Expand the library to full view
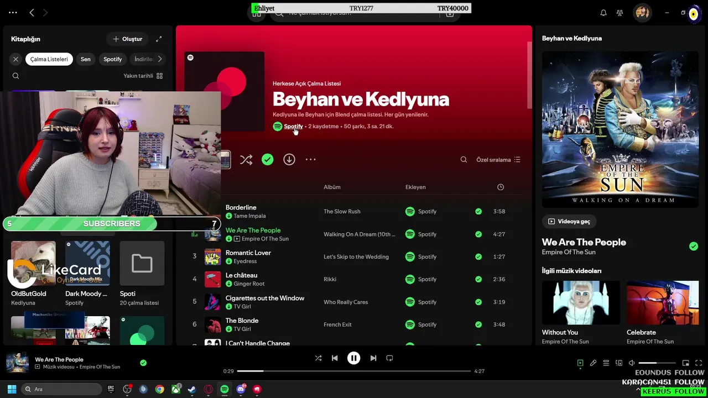This screenshot has width=708, height=398. 159,39
